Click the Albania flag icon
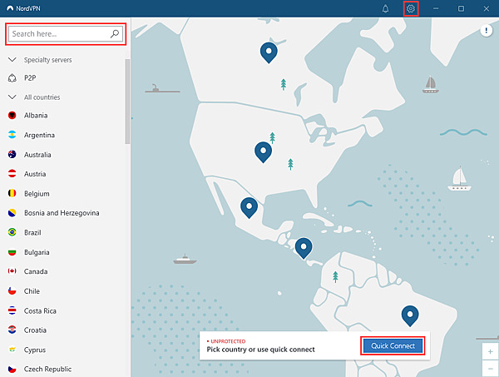The width and height of the screenshot is (499, 377). pos(12,116)
